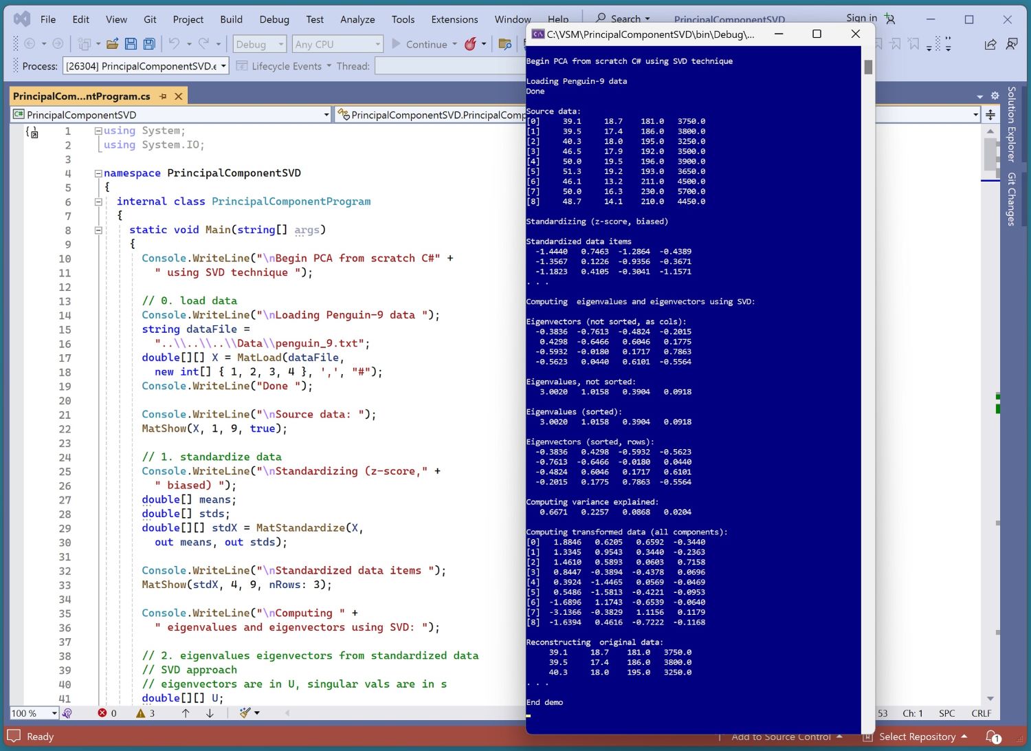Close the PrincipalComponentProgram.cs editor tab

179,96
